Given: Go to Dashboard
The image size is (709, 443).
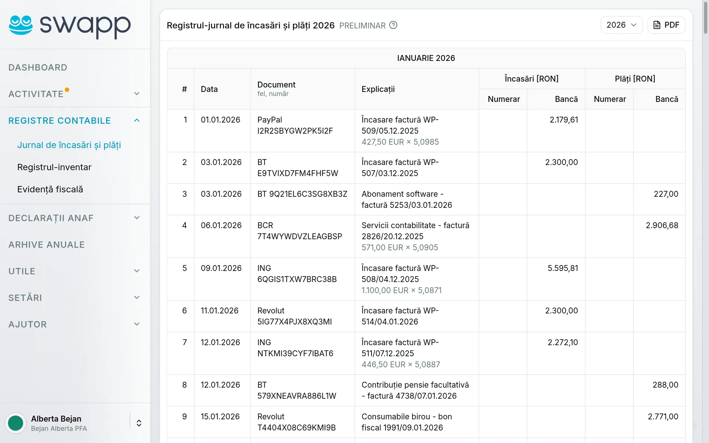Looking at the screenshot, I should click(x=38, y=68).
